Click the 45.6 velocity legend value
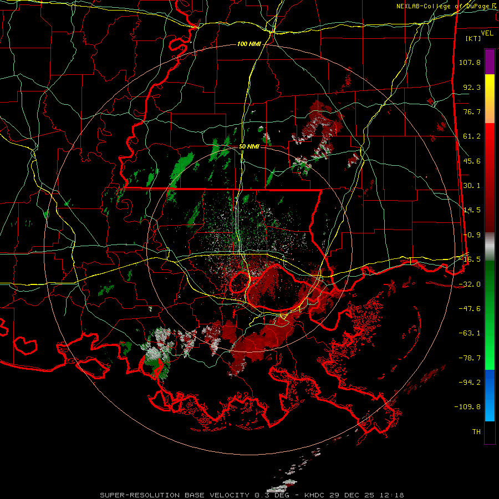499x499 pixels. click(472, 161)
